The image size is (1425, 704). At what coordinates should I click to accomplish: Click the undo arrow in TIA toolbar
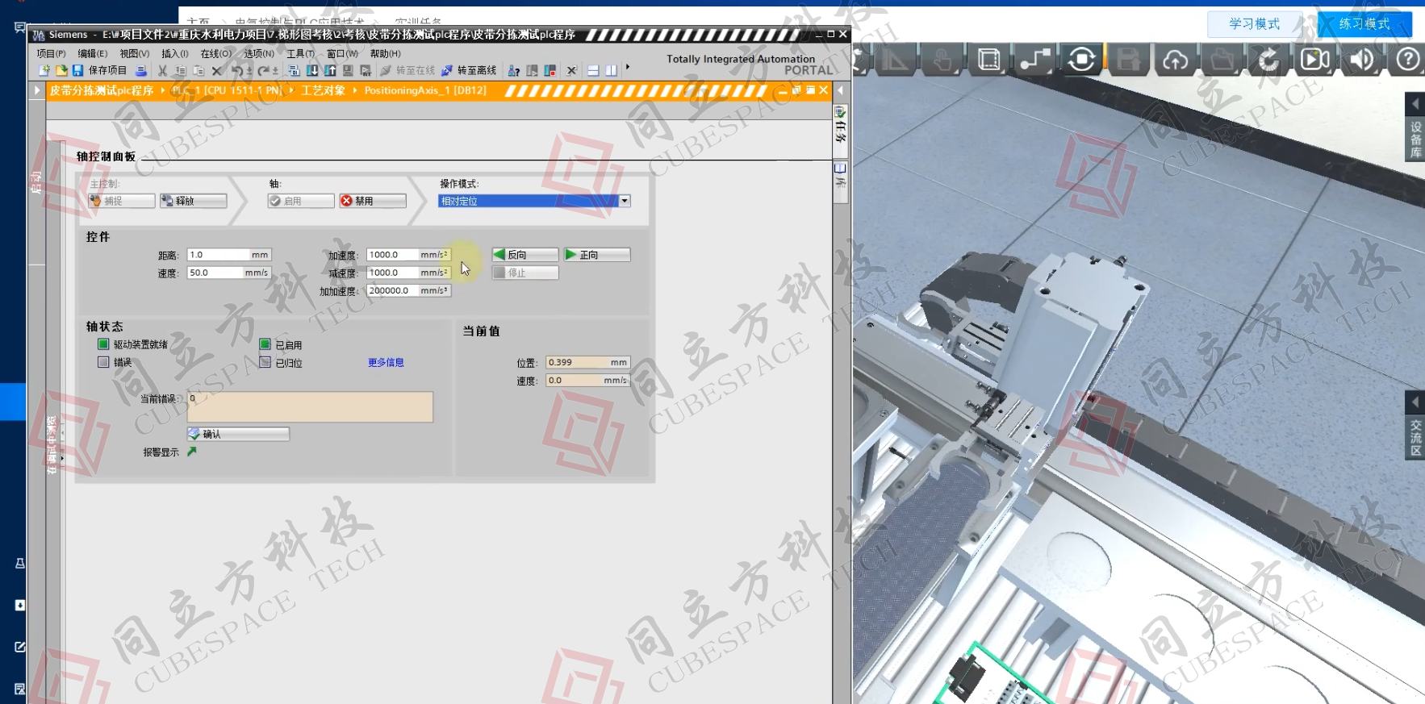[x=236, y=71]
